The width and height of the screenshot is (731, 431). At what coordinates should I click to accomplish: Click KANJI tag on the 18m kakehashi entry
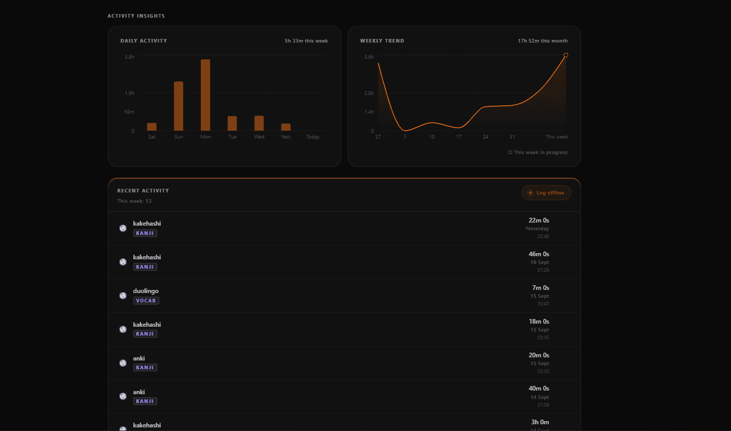pyautogui.click(x=145, y=333)
